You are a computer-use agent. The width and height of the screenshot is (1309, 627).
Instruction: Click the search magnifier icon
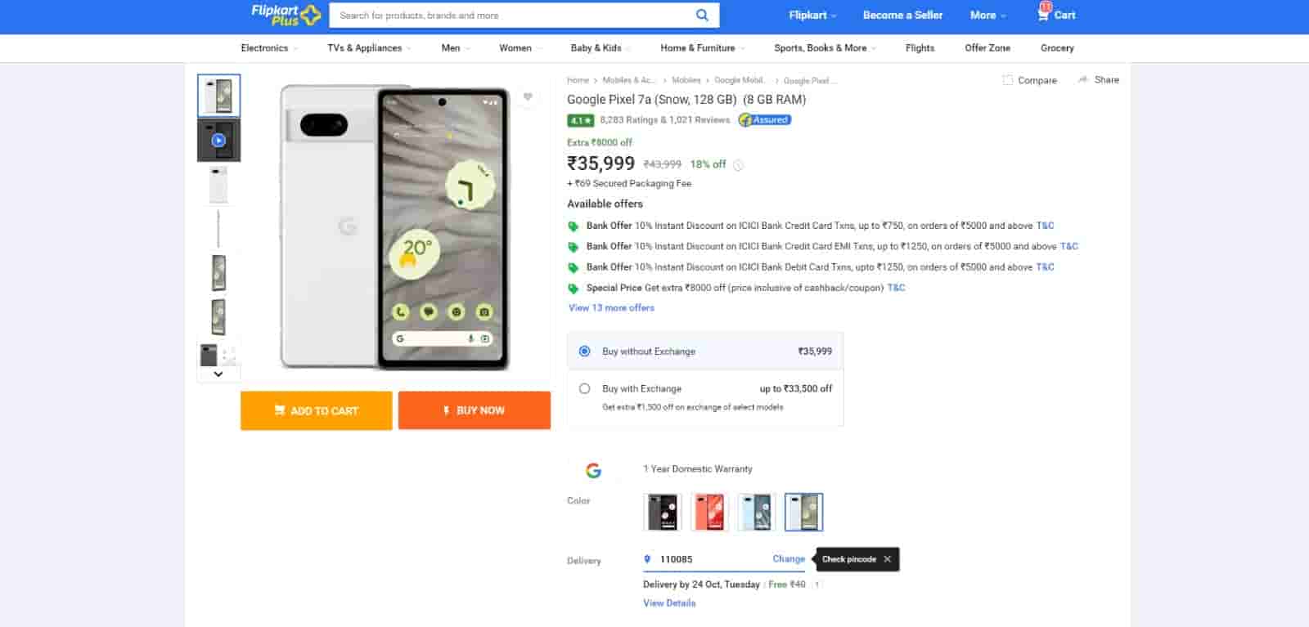coord(702,15)
